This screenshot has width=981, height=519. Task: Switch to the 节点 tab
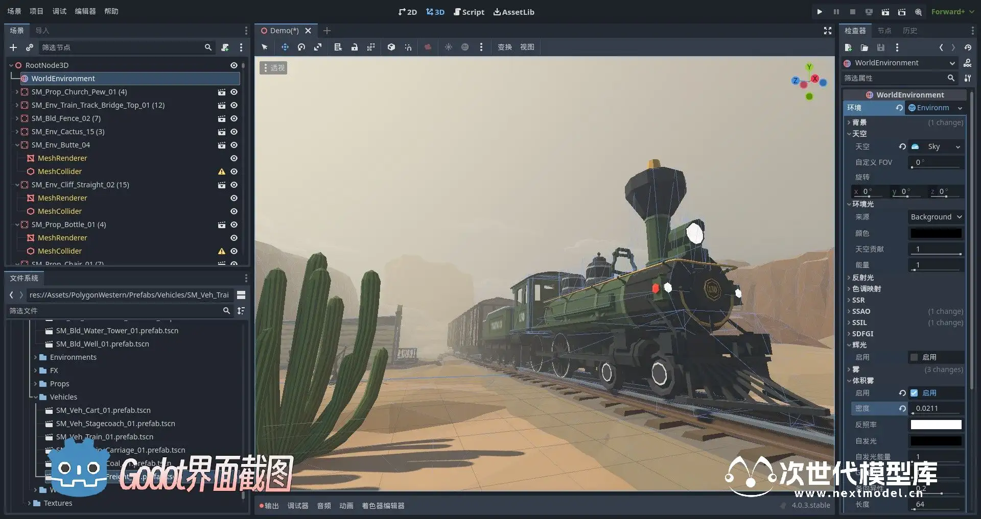pyautogui.click(x=884, y=31)
